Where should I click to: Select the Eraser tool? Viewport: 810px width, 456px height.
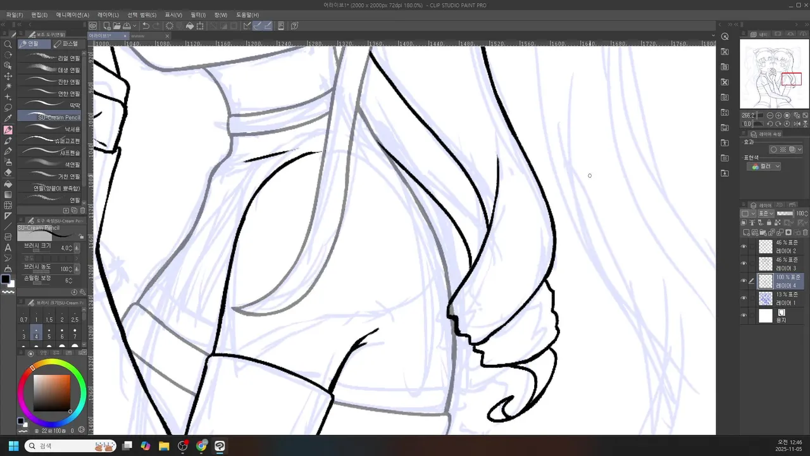8,172
